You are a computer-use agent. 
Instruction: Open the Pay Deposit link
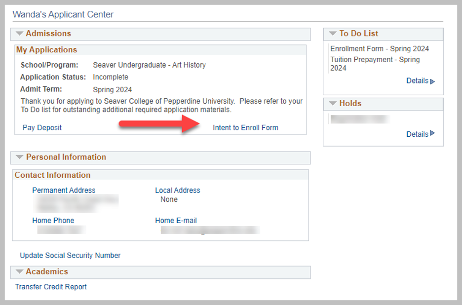point(42,128)
